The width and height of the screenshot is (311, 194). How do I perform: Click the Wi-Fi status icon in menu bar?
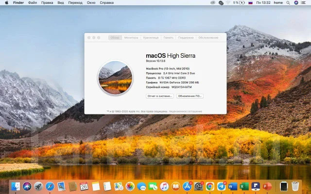(228, 3)
